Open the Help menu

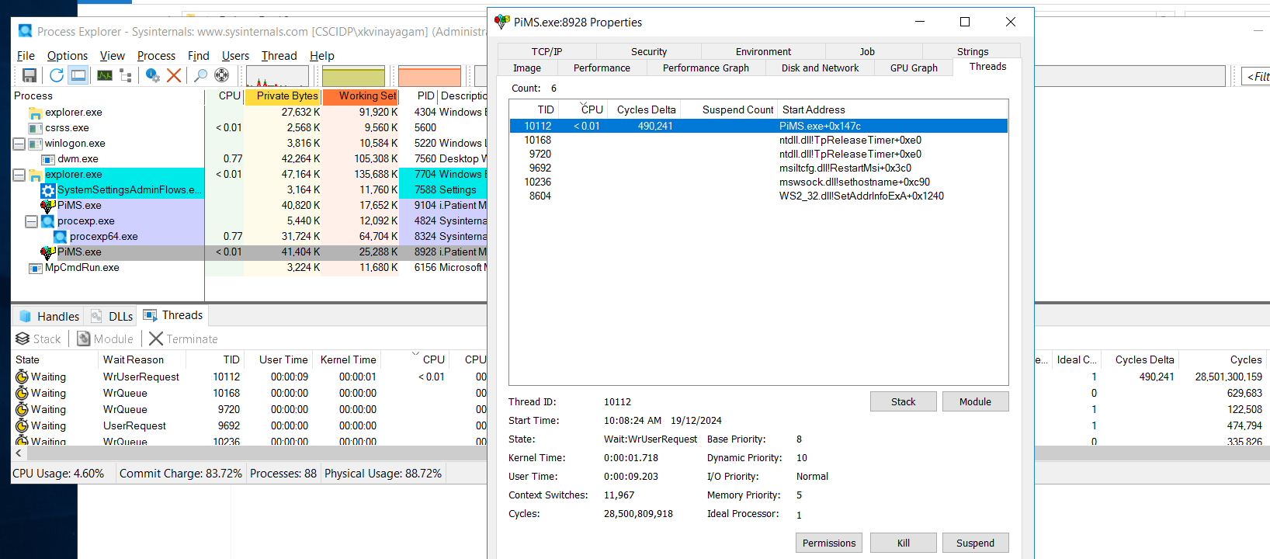coord(321,56)
